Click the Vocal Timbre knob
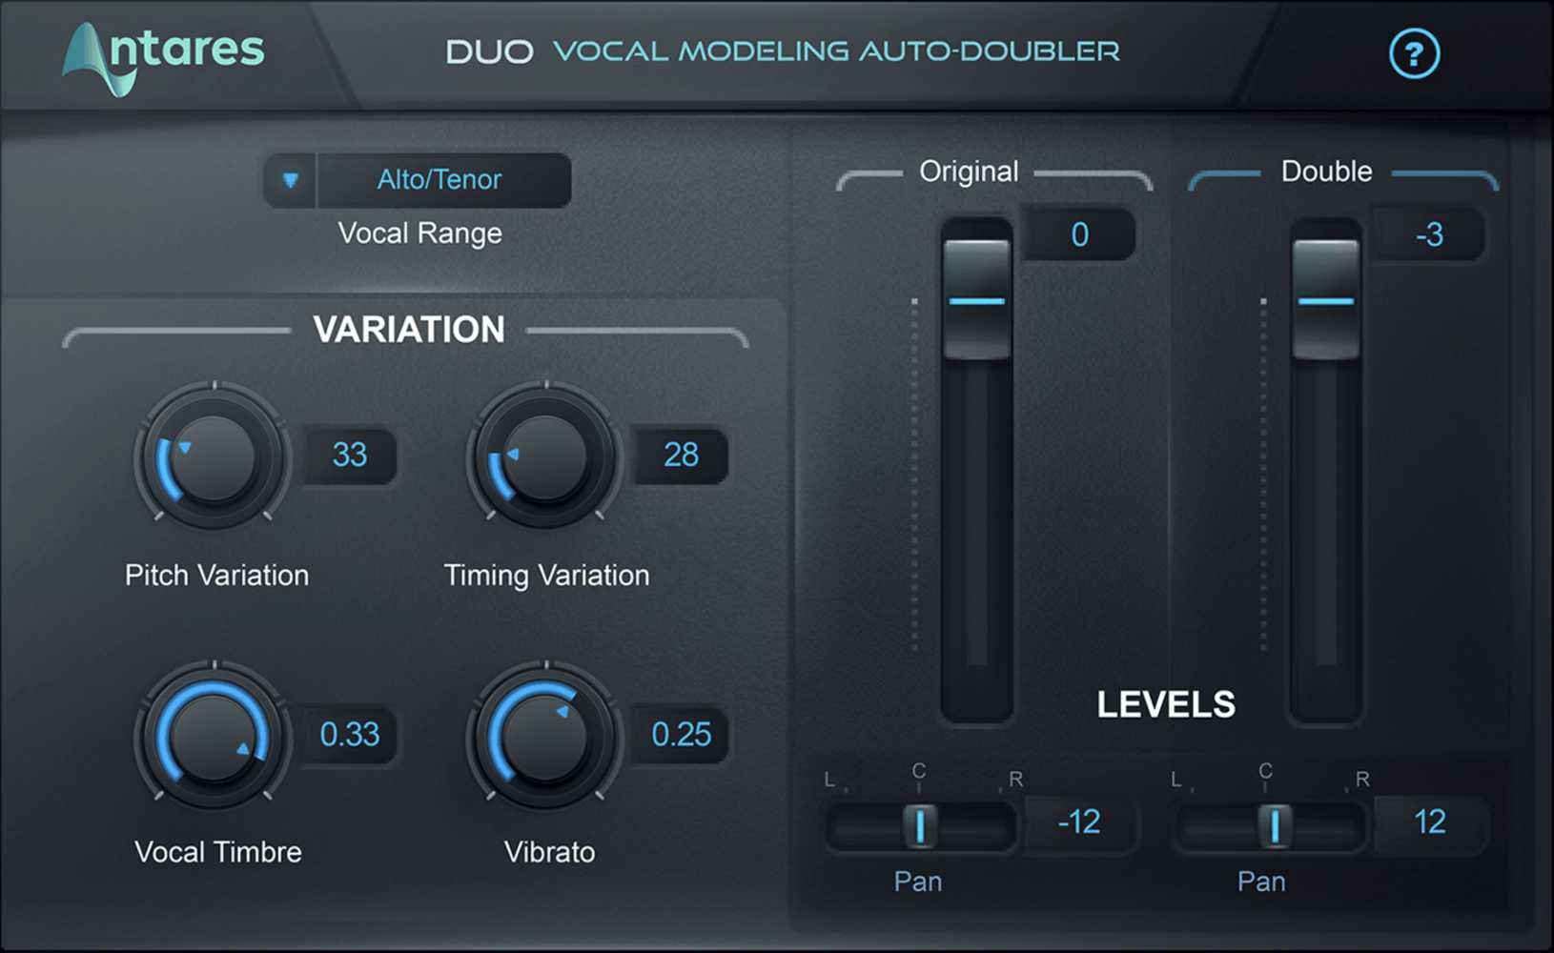The height and width of the screenshot is (953, 1554). 214,737
